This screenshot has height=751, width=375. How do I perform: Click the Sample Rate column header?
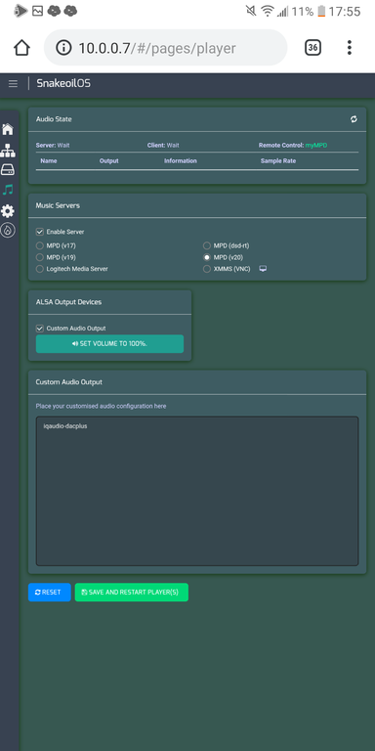(x=278, y=161)
